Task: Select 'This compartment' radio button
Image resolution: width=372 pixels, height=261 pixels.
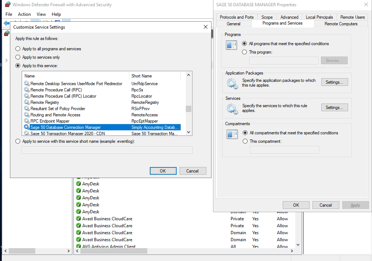Action: [x=245, y=141]
